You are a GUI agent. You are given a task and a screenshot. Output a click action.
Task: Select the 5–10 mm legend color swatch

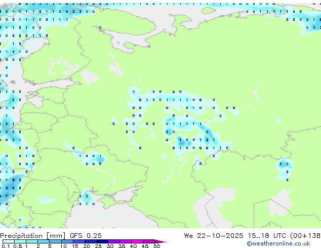(55, 241)
